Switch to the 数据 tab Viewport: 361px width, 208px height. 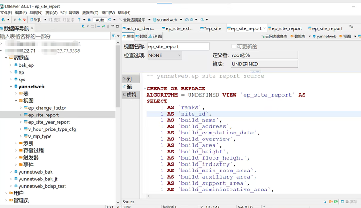click(x=141, y=37)
